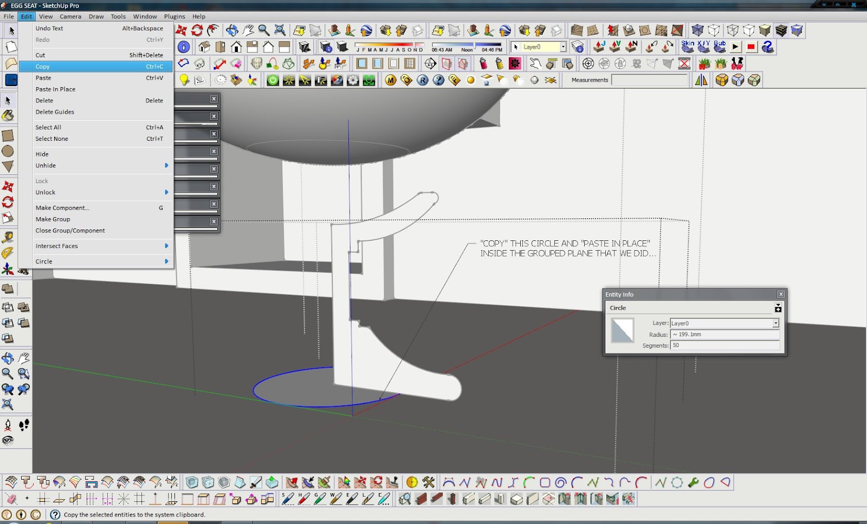Click the shadow time slider near Noon

pos(475,46)
